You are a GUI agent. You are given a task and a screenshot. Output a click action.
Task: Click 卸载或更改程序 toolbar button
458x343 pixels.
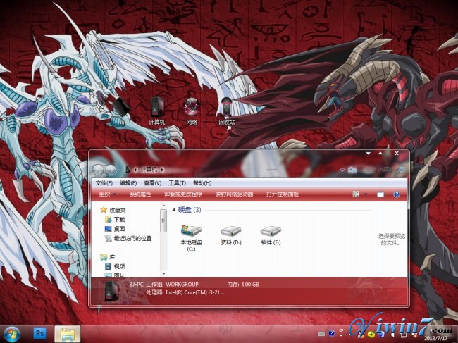click(183, 194)
